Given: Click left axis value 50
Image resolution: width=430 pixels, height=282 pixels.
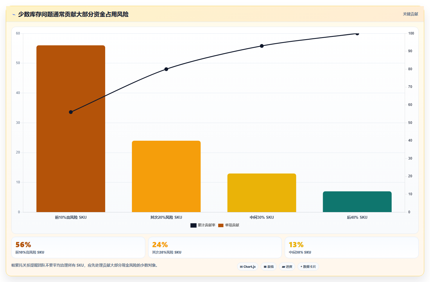Looking at the screenshot, I should (x=18, y=63).
